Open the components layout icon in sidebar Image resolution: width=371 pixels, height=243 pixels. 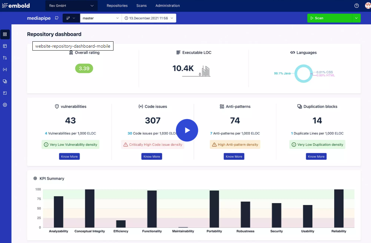click(5, 46)
